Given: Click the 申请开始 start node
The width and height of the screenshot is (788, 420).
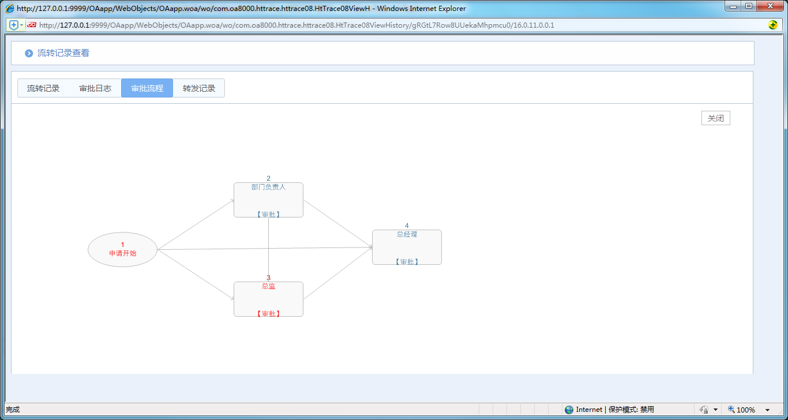Looking at the screenshot, I should [x=122, y=249].
